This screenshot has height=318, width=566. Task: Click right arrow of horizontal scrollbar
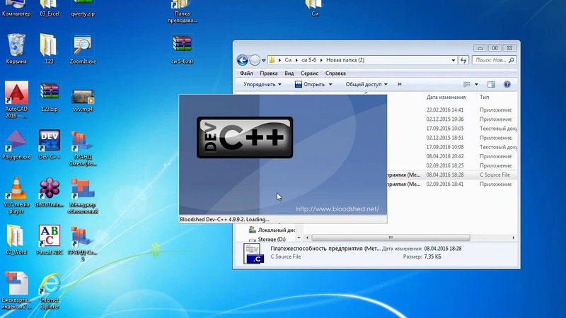pyautogui.click(x=514, y=237)
